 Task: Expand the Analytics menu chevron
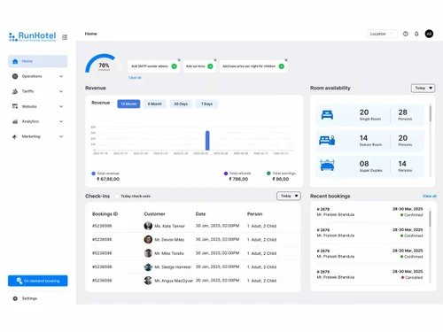61,121
